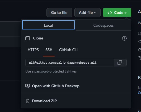Click the fork icon in right sidebar
141x112 pixels.
tap(140, 58)
